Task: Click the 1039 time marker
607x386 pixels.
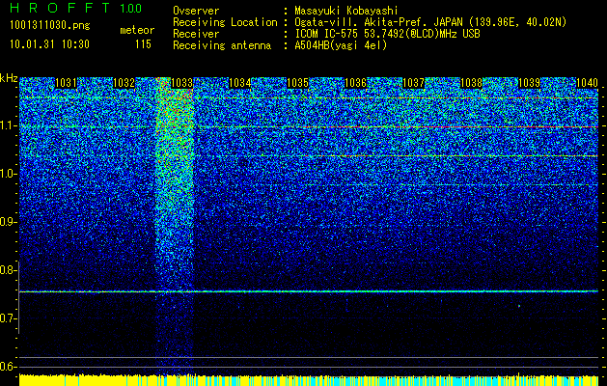Action: click(529, 83)
